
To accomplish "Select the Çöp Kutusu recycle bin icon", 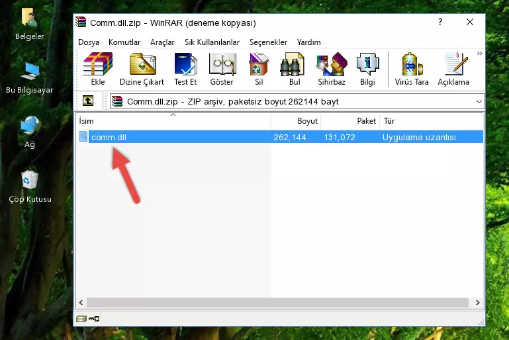I will (30, 187).
